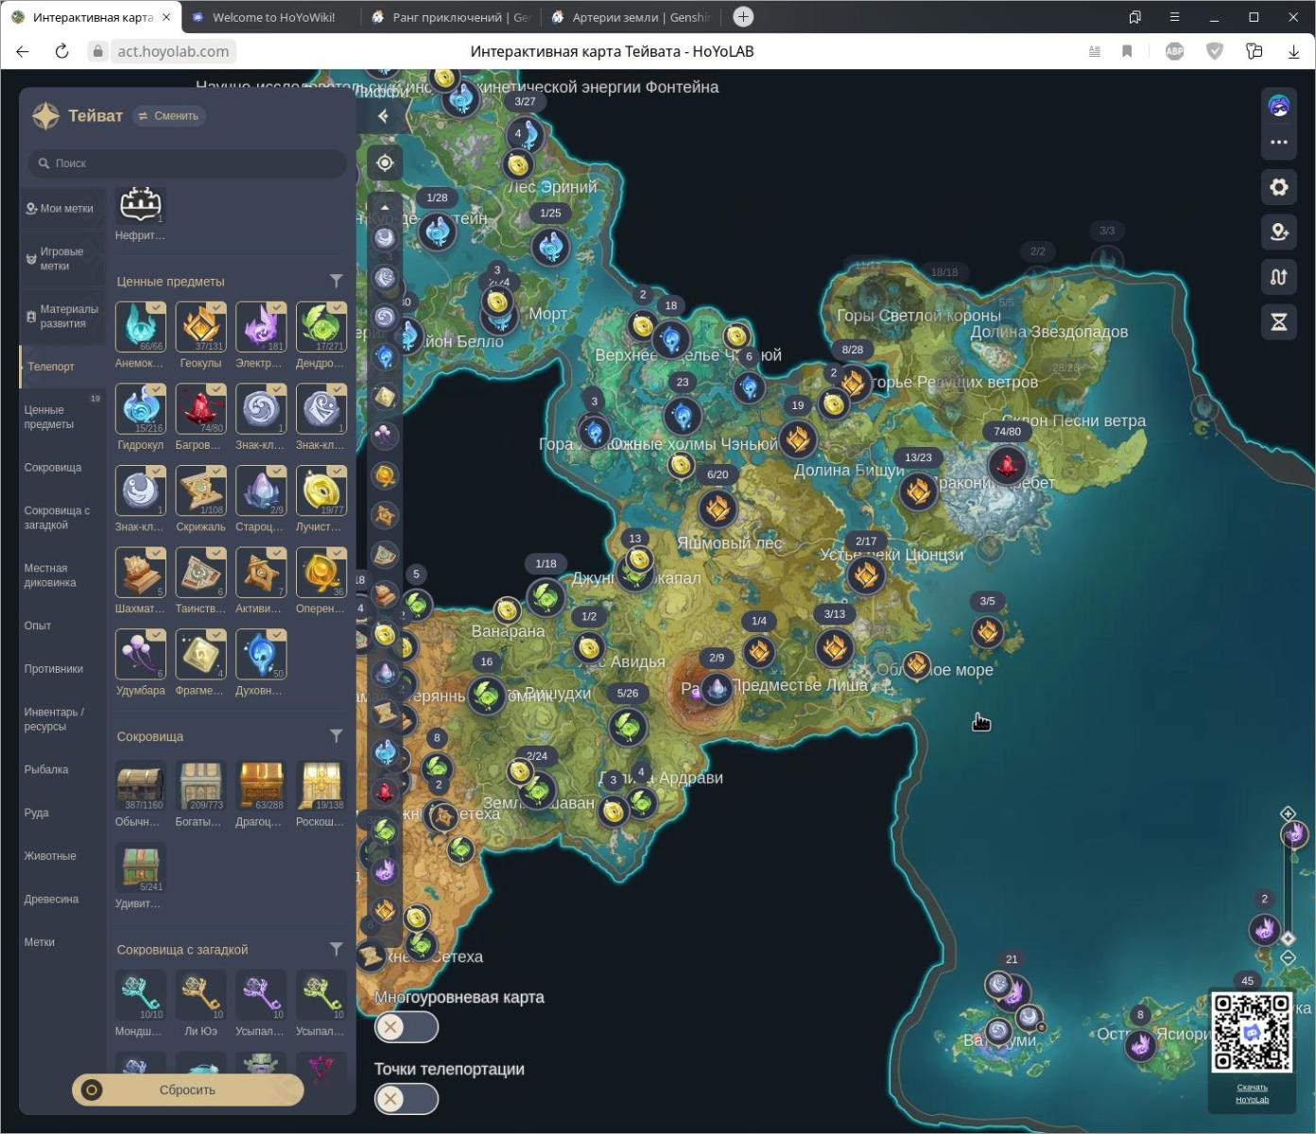The width and height of the screenshot is (1316, 1134).
Task: Open the hourglass timer tool
Action: tap(1278, 322)
